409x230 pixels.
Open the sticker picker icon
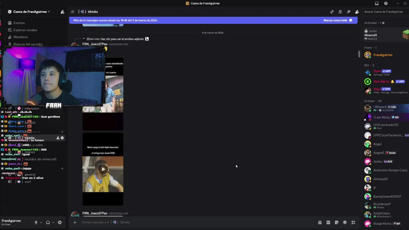[336, 222]
